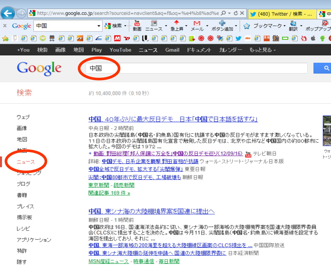Click the 翻訳 translate toolbar icon

pyautogui.click(x=293, y=26)
